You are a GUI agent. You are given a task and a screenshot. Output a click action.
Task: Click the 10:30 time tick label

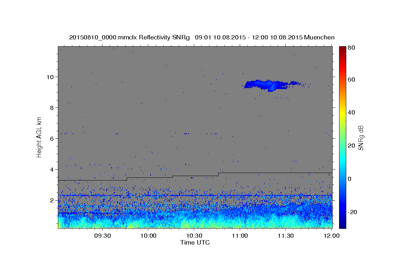pos(194,236)
